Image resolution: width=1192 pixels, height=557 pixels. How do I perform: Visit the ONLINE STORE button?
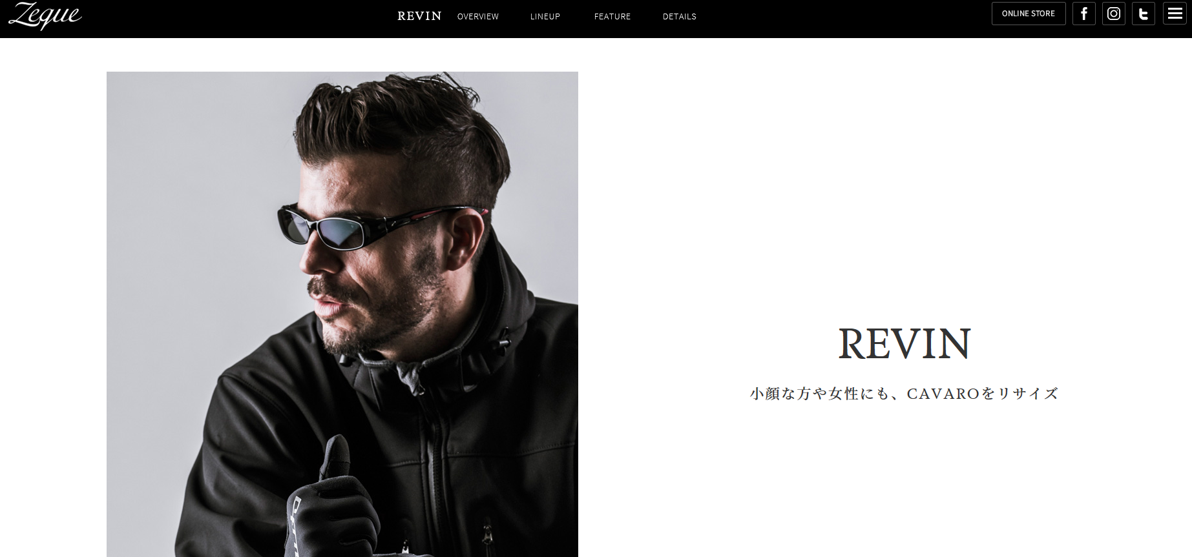1029,14
